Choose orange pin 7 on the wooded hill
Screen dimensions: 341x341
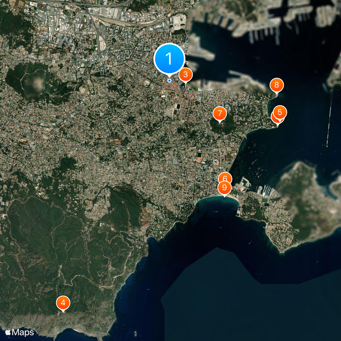[220, 113]
